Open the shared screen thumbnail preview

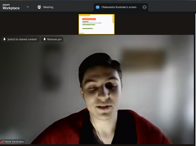96,24
